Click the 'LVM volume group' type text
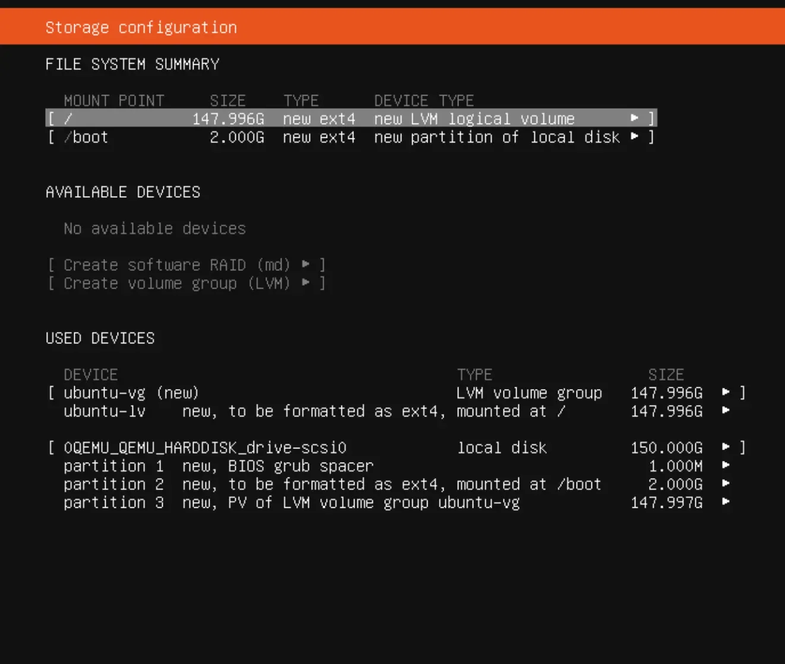Viewport: 785px width, 664px height. (x=529, y=393)
